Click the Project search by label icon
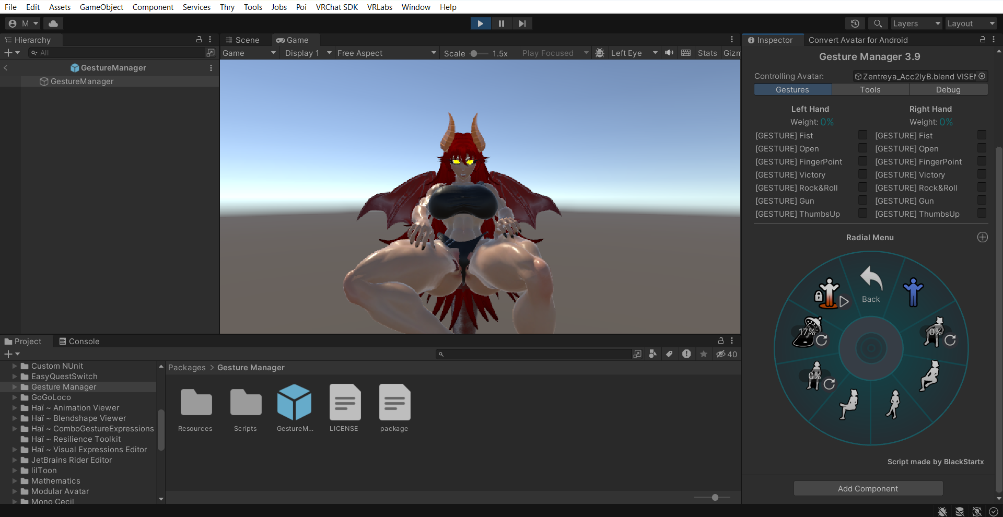Screen dimensions: 1003x517 click(x=669, y=354)
